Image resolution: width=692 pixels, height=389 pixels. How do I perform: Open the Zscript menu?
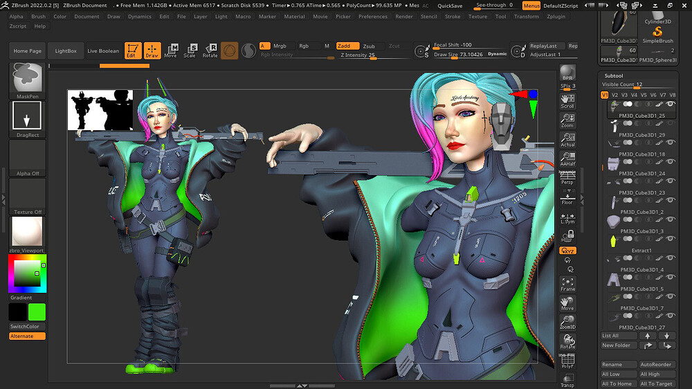(18, 26)
